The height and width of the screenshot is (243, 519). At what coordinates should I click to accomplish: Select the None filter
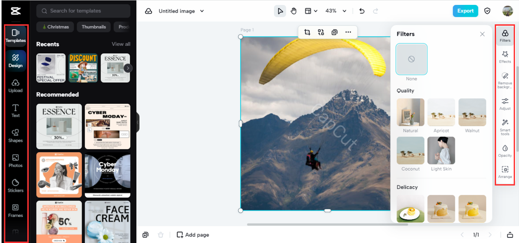411,59
